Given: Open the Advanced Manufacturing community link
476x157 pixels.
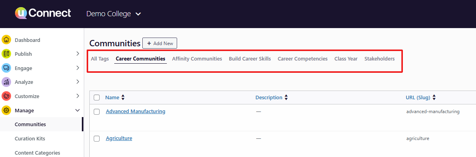Looking at the screenshot, I should [136, 112].
